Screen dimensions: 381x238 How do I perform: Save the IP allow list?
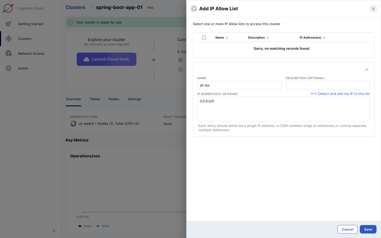pyautogui.click(x=368, y=229)
